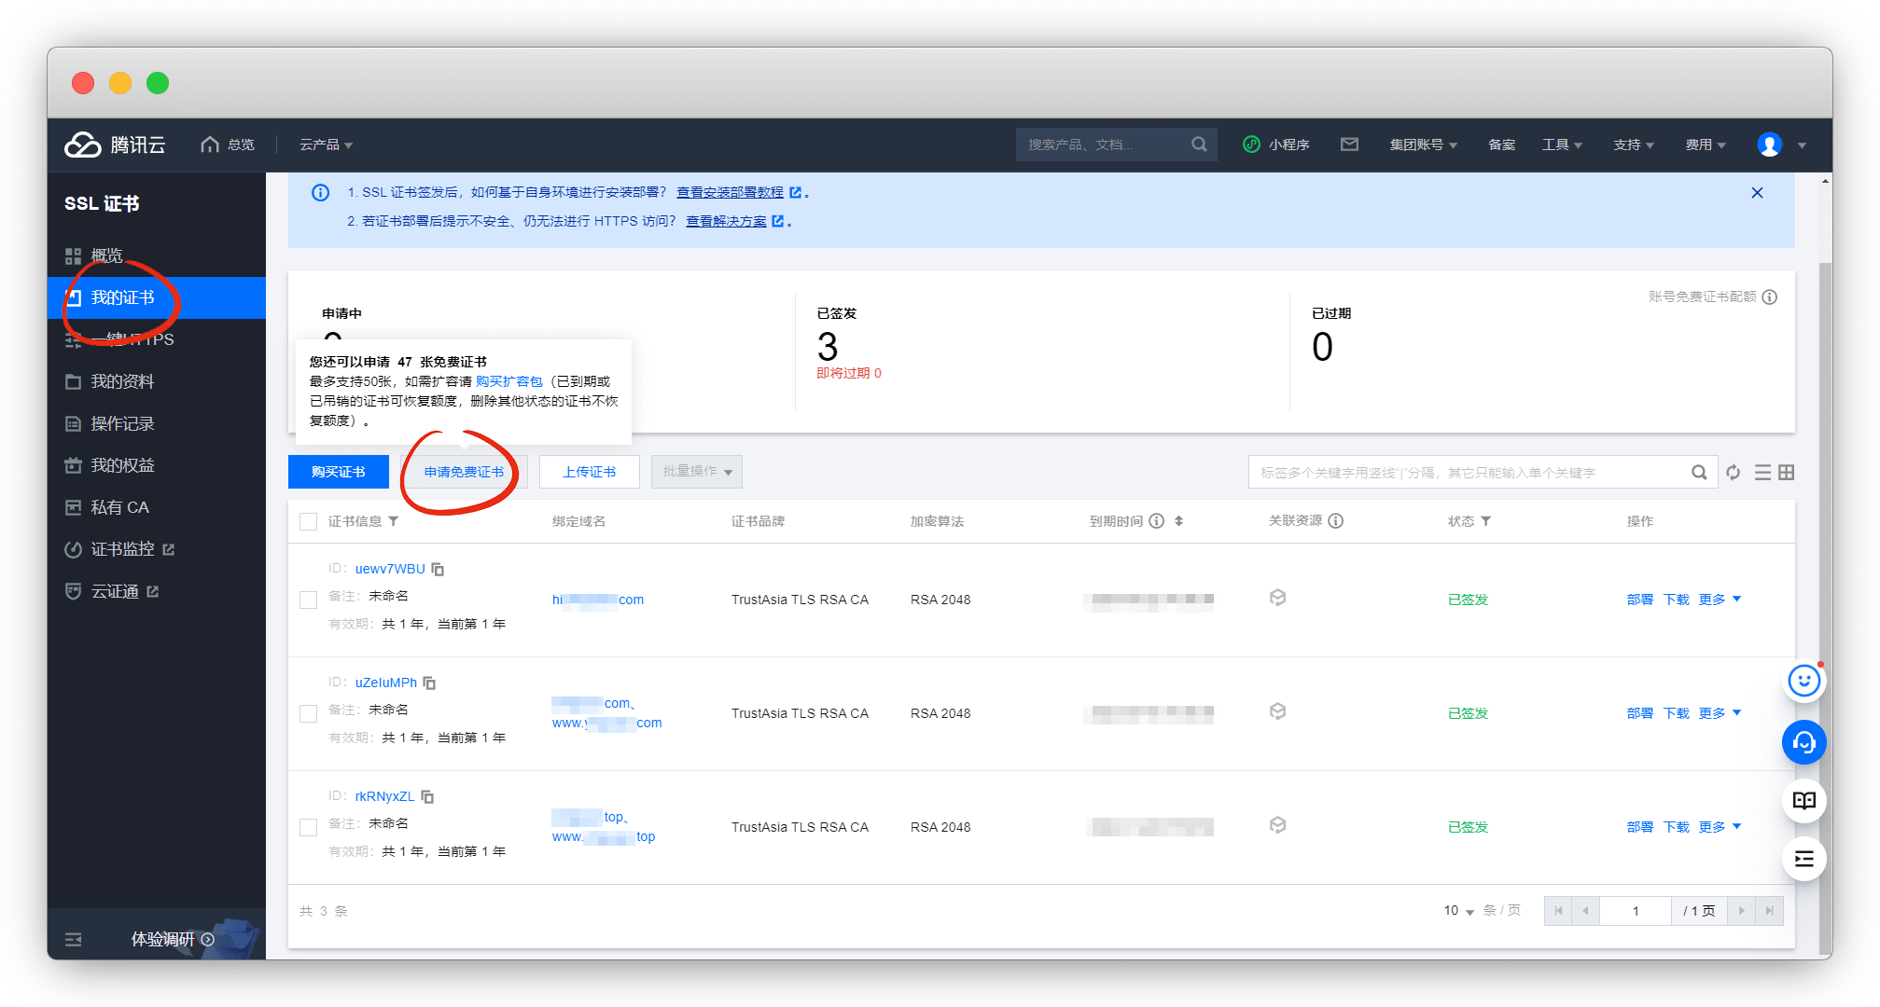Expand the 批量操作 dropdown
Image resolution: width=1880 pixels, height=1007 pixels.
[x=696, y=472]
